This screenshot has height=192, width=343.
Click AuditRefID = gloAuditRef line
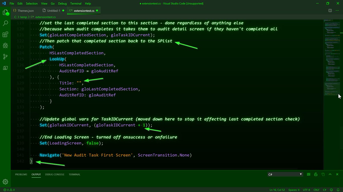point(89,71)
